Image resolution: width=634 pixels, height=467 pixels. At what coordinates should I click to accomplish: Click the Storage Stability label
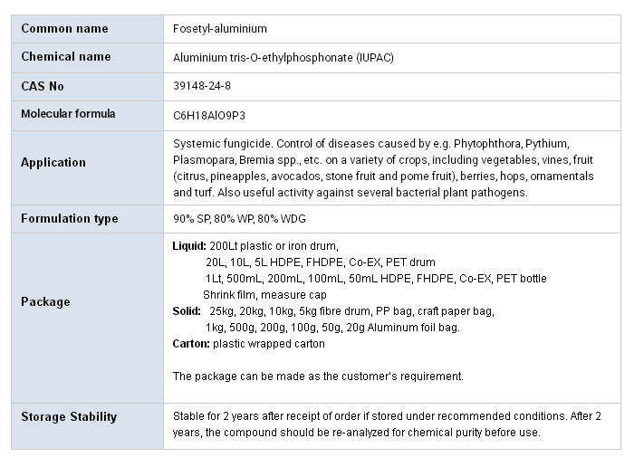(x=69, y=416)
